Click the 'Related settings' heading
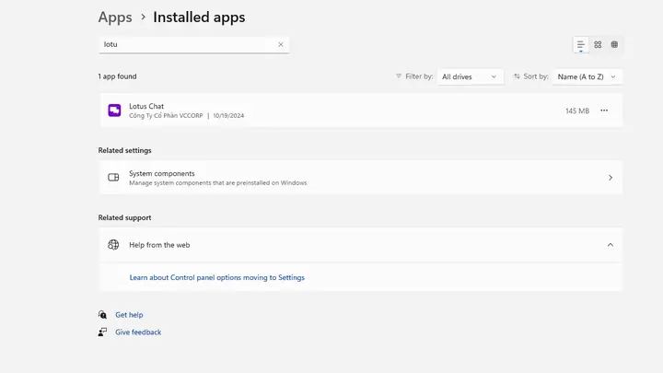Image resolution: width=663 pixels, height=373 pixels. point(124,150)
